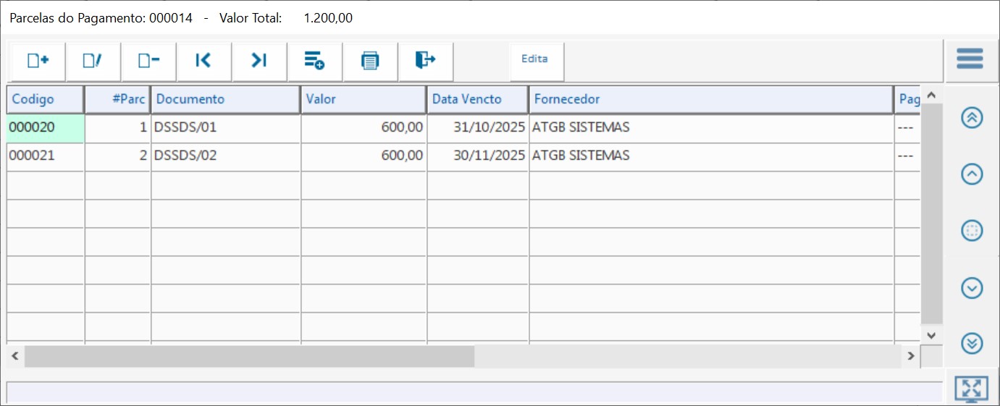
Task: Click the exit door icon
Action: click(425, 62)
